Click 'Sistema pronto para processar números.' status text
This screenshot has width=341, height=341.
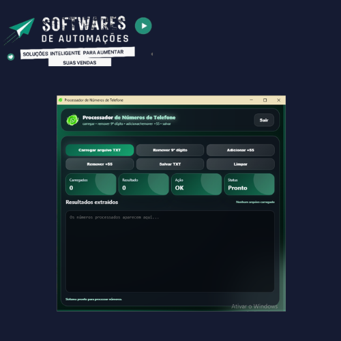pyautogui.click(x=93, y=299)
